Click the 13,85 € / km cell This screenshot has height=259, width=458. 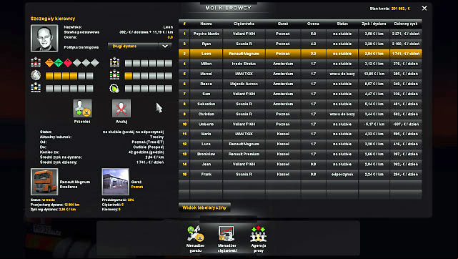[374, 74]
